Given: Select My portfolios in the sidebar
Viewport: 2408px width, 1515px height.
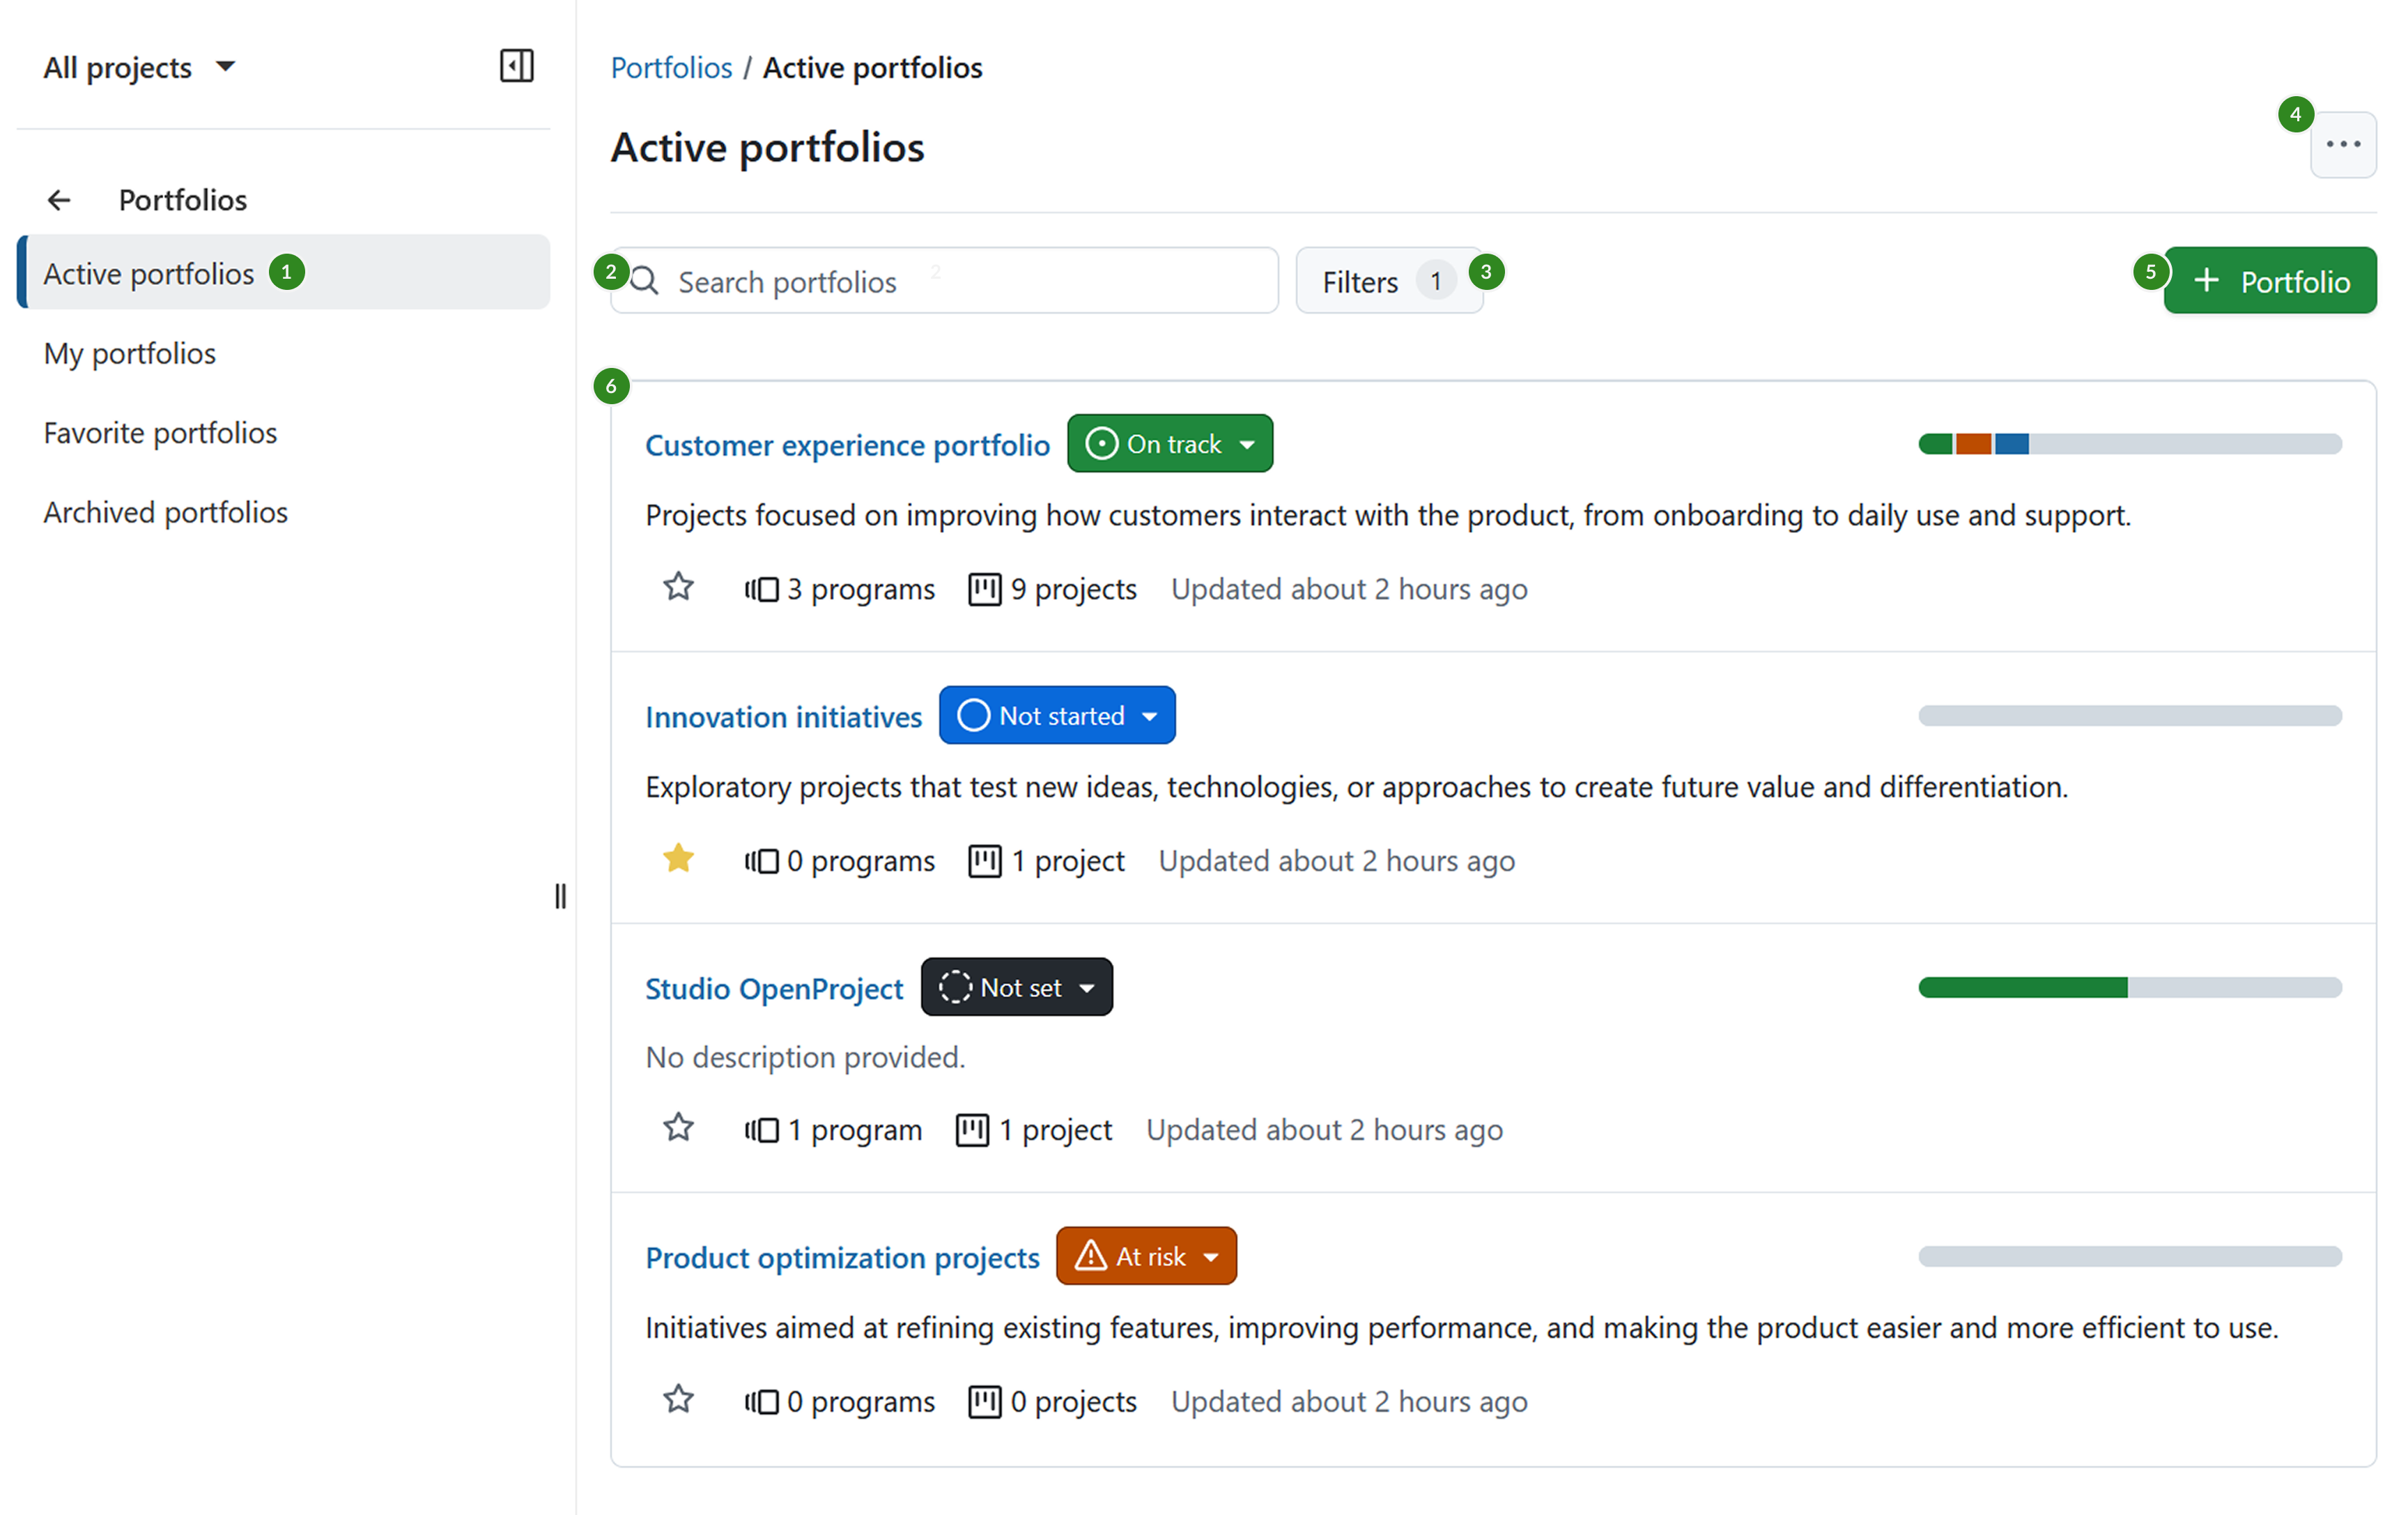Looking at the screenshot, I should point(129,353).
